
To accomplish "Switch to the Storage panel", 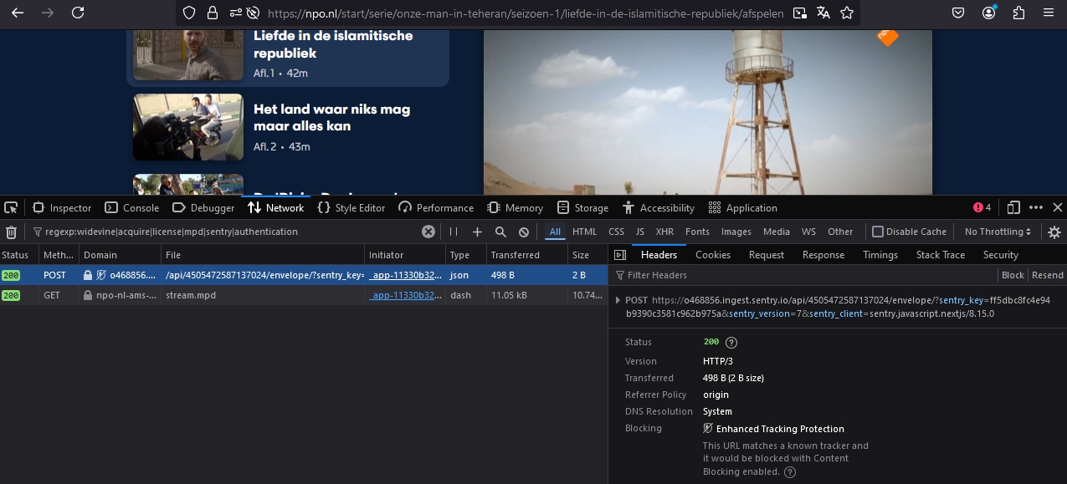I will coord(582,207).
